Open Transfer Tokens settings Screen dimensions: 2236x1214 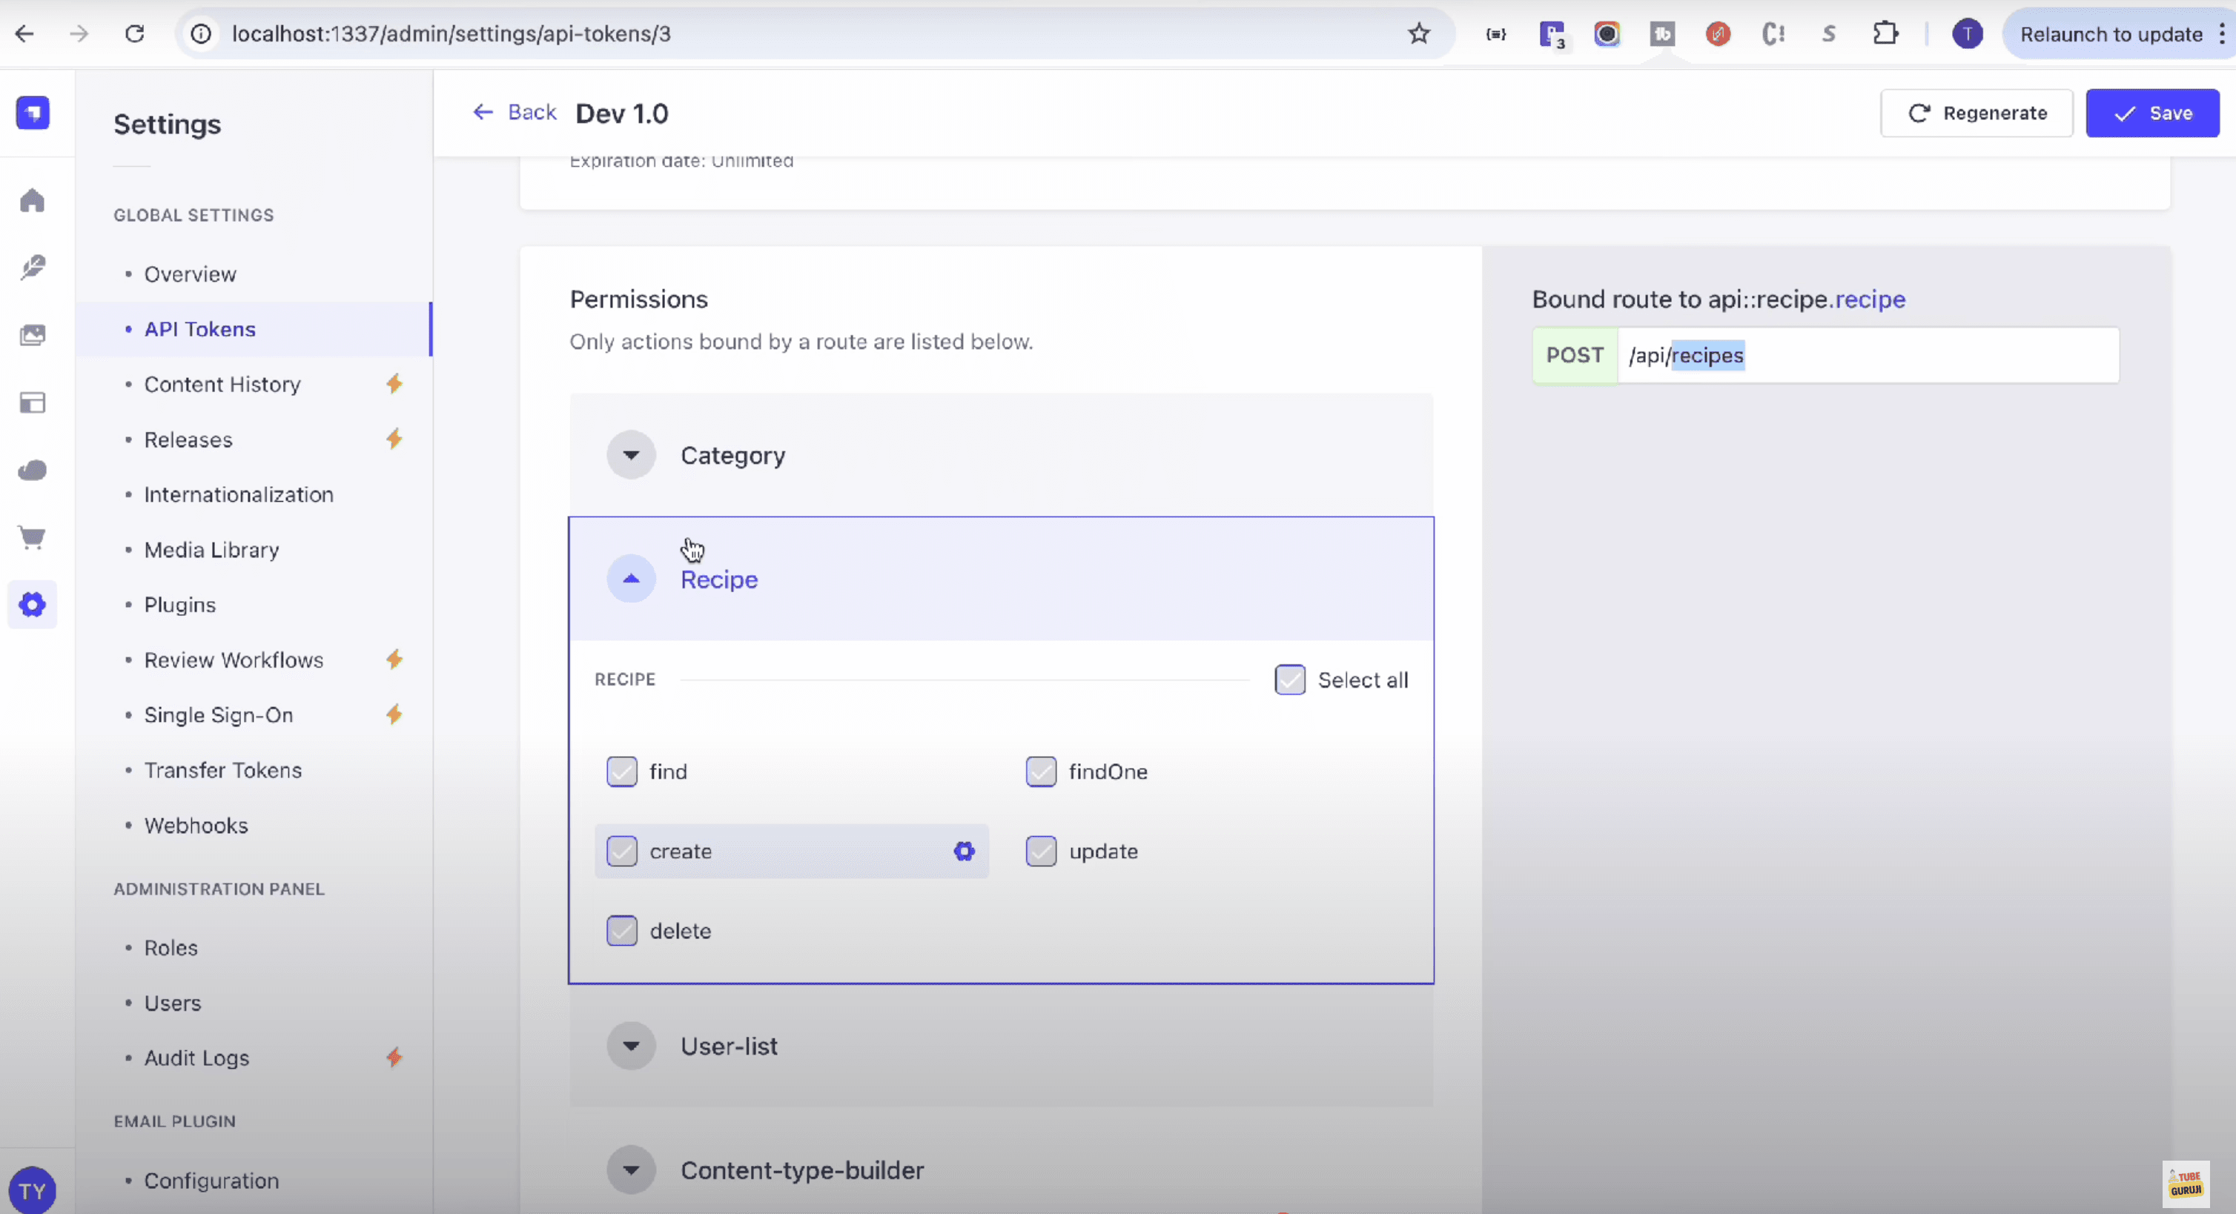point(223,770)
